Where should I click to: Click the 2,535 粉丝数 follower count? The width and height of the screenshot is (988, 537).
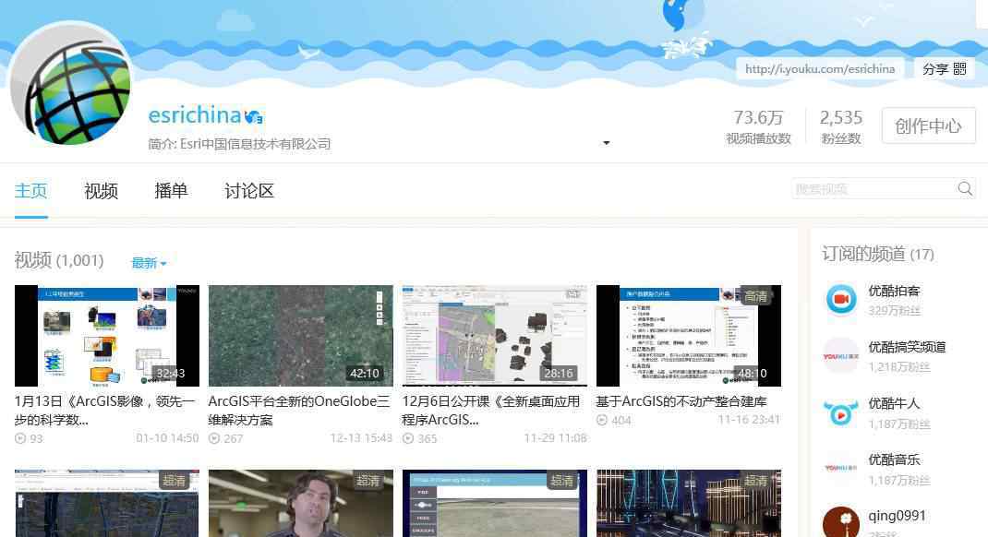[x=840, y=126]
